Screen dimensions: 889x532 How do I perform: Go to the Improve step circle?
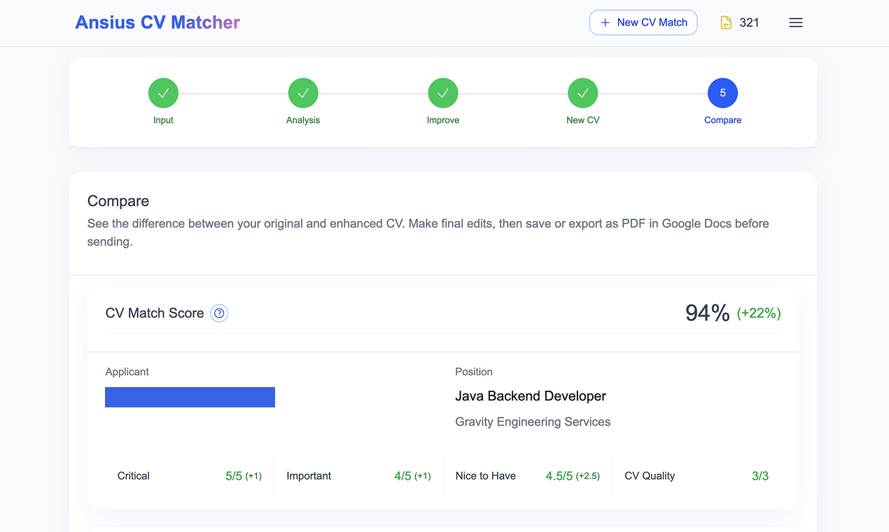point(443,93)
